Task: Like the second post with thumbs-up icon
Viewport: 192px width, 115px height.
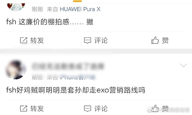Action: tap(155, 108)
